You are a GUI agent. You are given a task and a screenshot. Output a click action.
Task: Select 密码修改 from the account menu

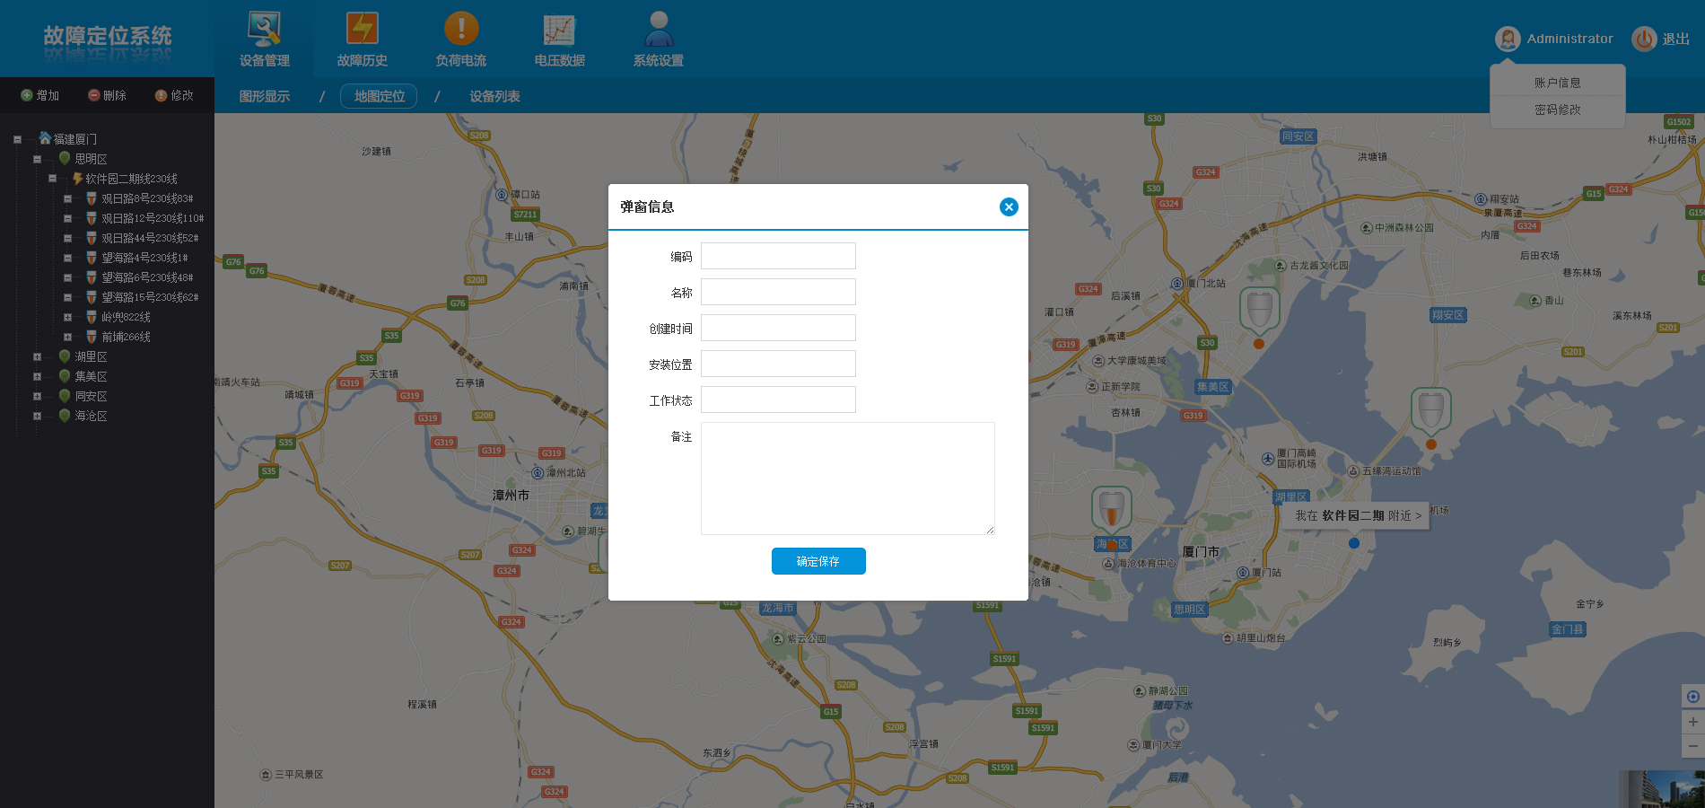point(1557,110)
